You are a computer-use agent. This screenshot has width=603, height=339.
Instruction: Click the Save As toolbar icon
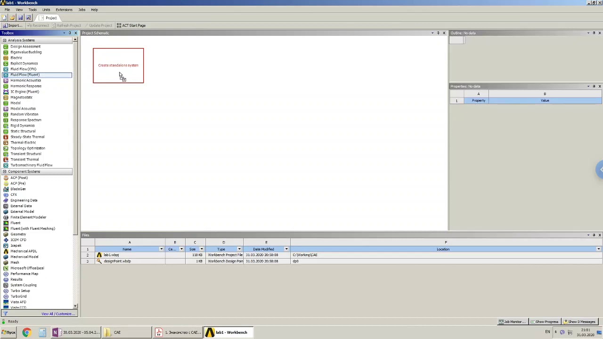coord(28,18)
